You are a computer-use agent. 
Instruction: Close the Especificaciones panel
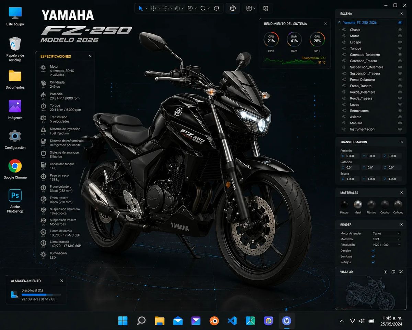(90, 56)
